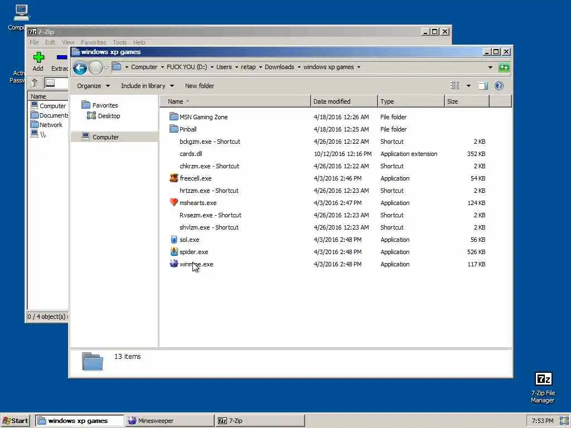Sort files by Size column header

467,101
